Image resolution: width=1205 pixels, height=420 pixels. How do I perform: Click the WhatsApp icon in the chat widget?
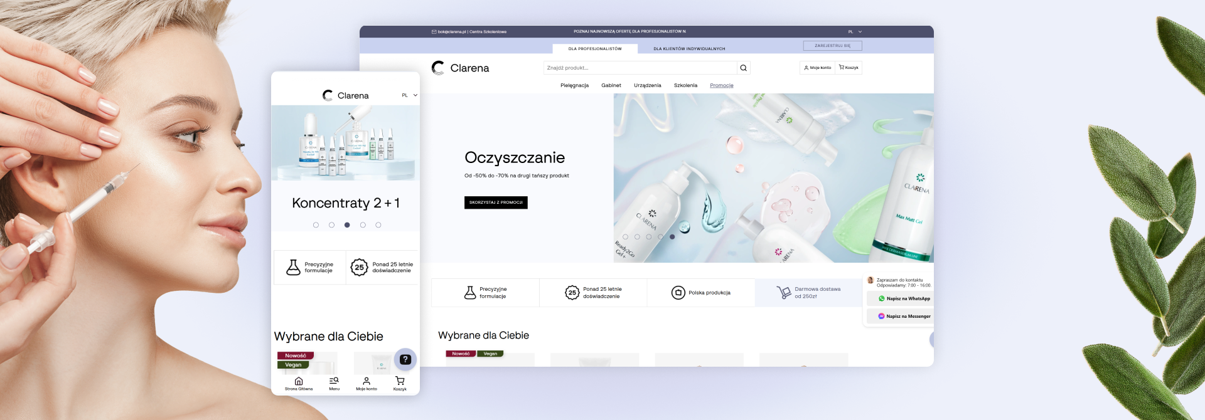881,298
